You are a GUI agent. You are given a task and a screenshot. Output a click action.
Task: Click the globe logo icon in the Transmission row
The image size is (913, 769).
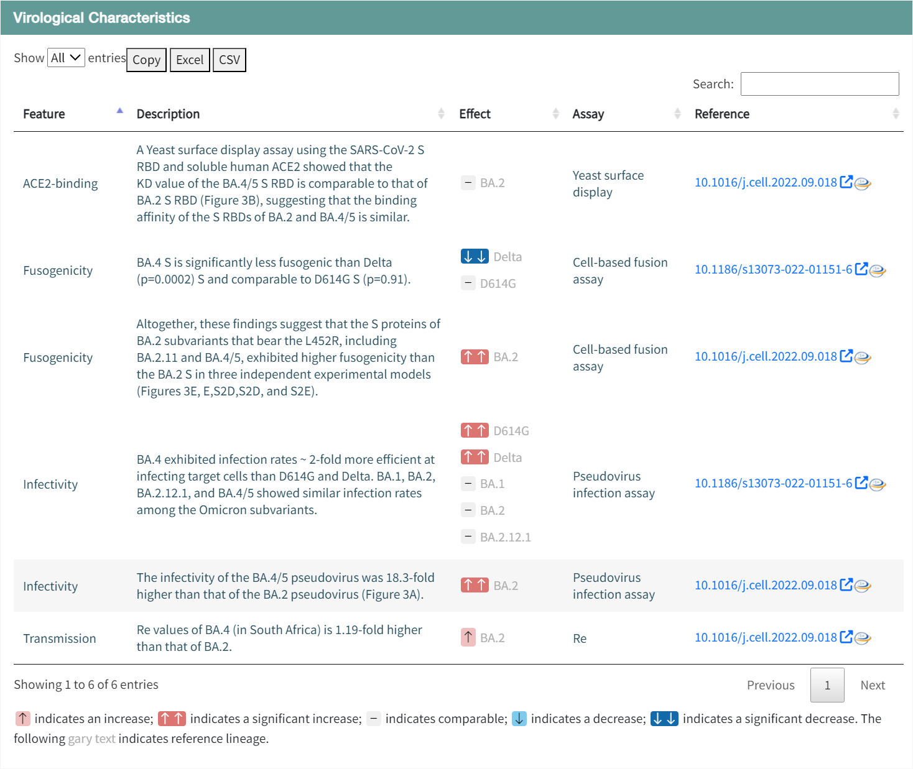[x=863, y=638]
